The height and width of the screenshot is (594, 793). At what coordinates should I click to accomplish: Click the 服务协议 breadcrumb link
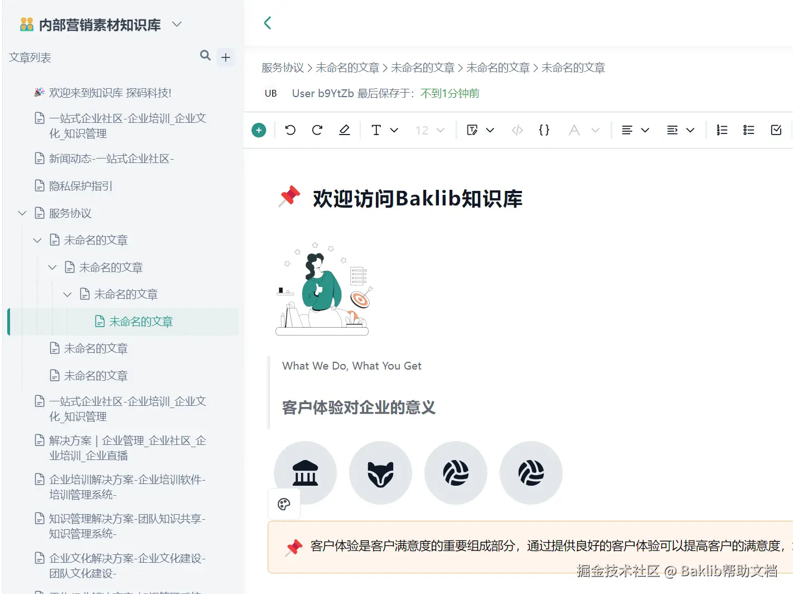coord(283,68)
